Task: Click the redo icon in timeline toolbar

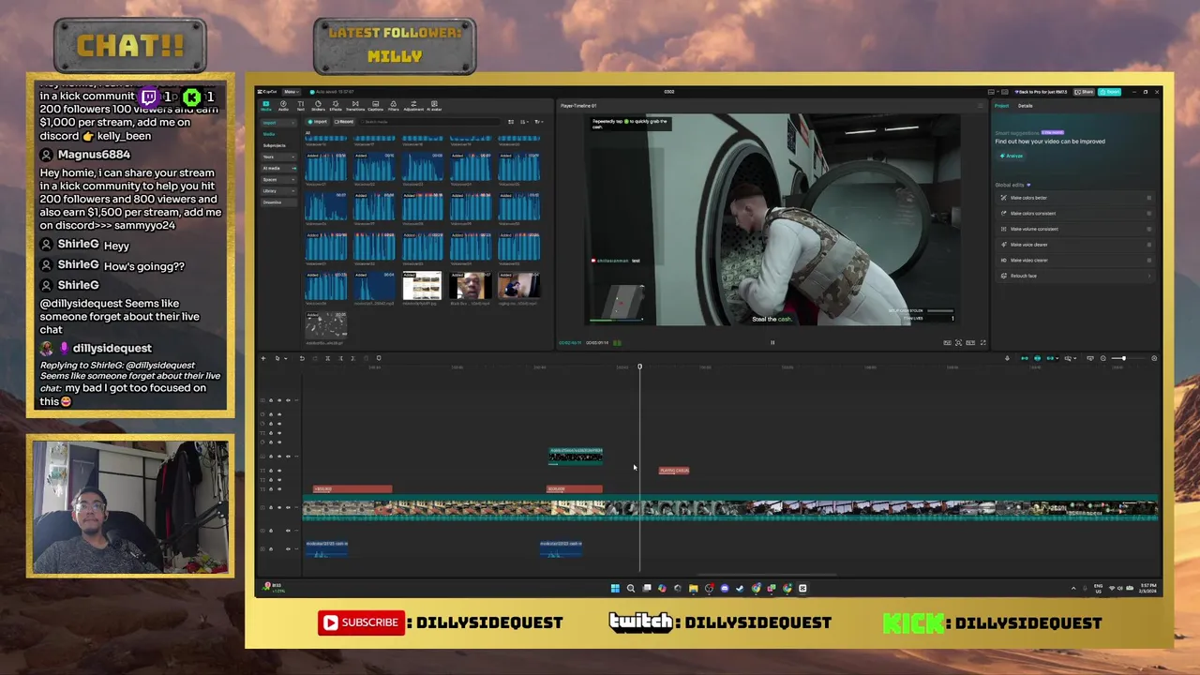Action: click(x=315, y=358)
